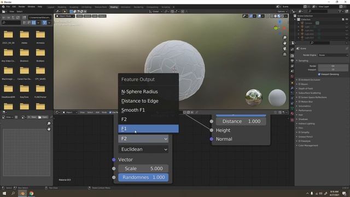The height and width of the screenshot is (197, 350).
Task: Go back in file browser navigation
Action: (4, 17)
